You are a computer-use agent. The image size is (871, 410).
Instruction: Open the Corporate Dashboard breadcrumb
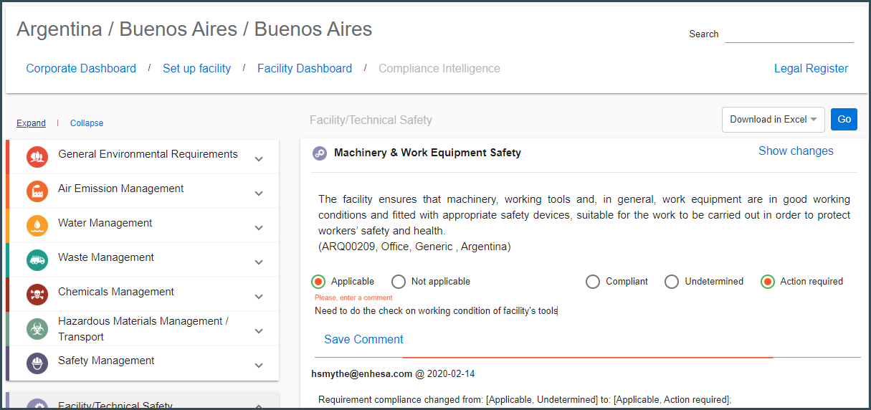(x=81, y=69)
